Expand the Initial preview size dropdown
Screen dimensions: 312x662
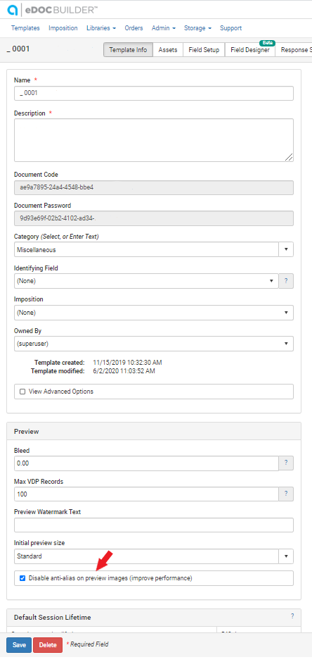(x=286, y=556)
